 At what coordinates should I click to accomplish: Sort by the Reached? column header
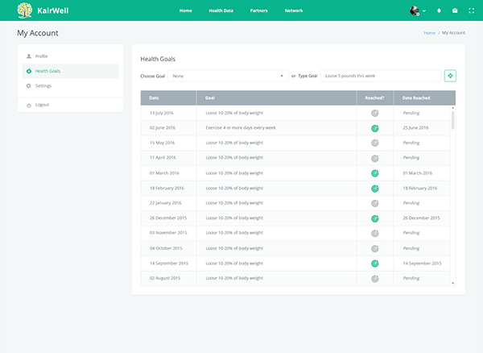[375, 98]
